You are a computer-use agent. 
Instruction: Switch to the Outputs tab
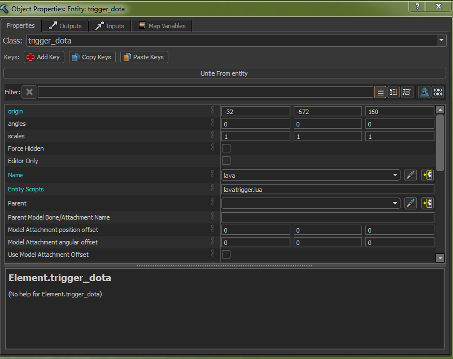click(66, 26)
